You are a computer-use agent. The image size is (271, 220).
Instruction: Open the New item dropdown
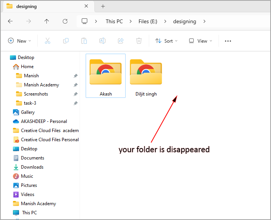click(x=20, y=41)
